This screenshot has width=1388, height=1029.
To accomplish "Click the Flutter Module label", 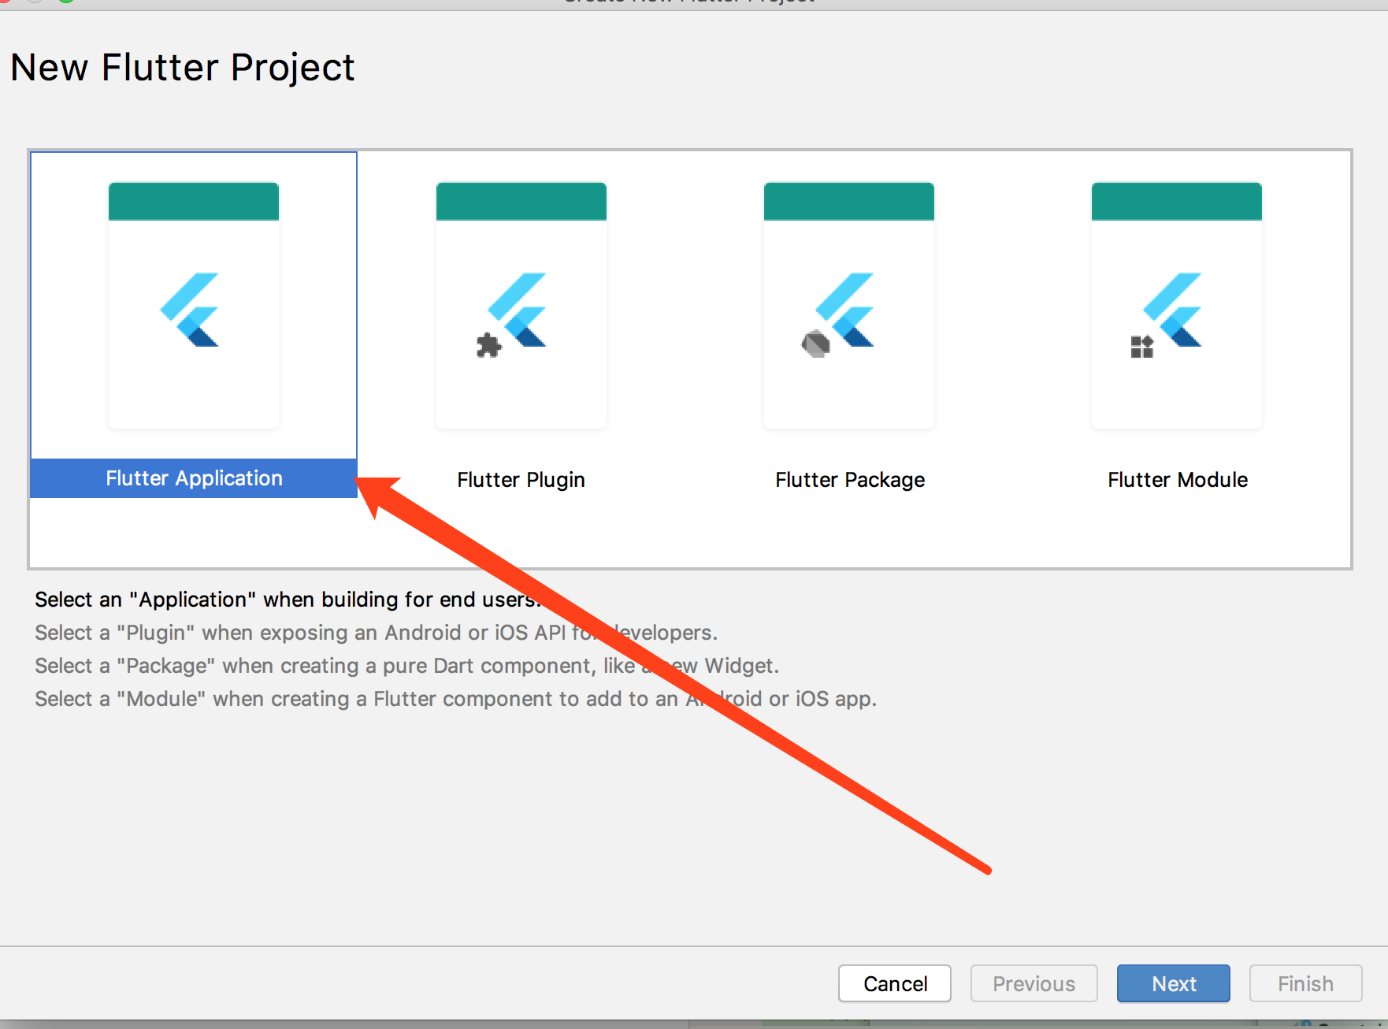I will [1178, 480].
